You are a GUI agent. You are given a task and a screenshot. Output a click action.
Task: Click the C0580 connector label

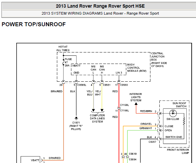[124, 85]
